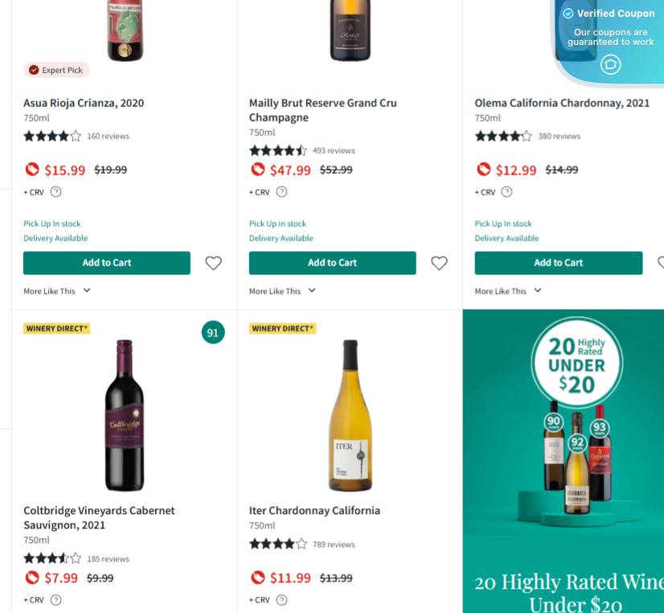This screenshot has height=613, width=664.
Task: Toggle heart favorite for Mailly Brut Champagne
Action: [x=439, y=263]
